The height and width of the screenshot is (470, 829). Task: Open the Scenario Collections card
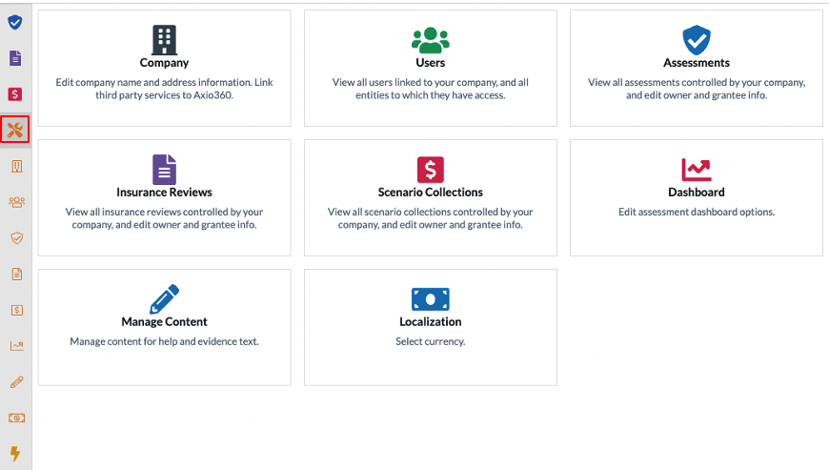click(431, 197)
